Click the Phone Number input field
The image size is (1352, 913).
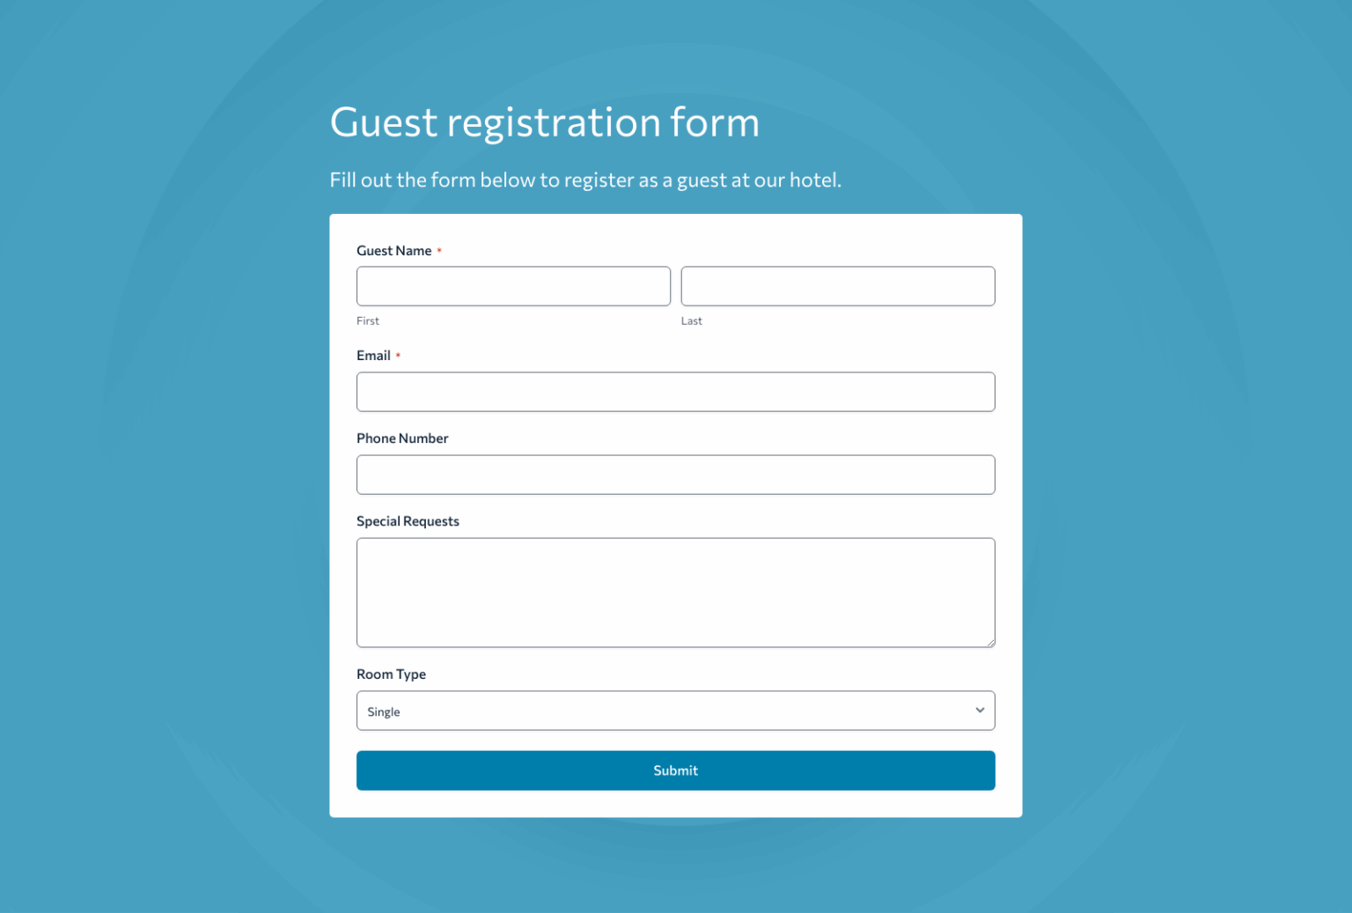coord(675,474)
